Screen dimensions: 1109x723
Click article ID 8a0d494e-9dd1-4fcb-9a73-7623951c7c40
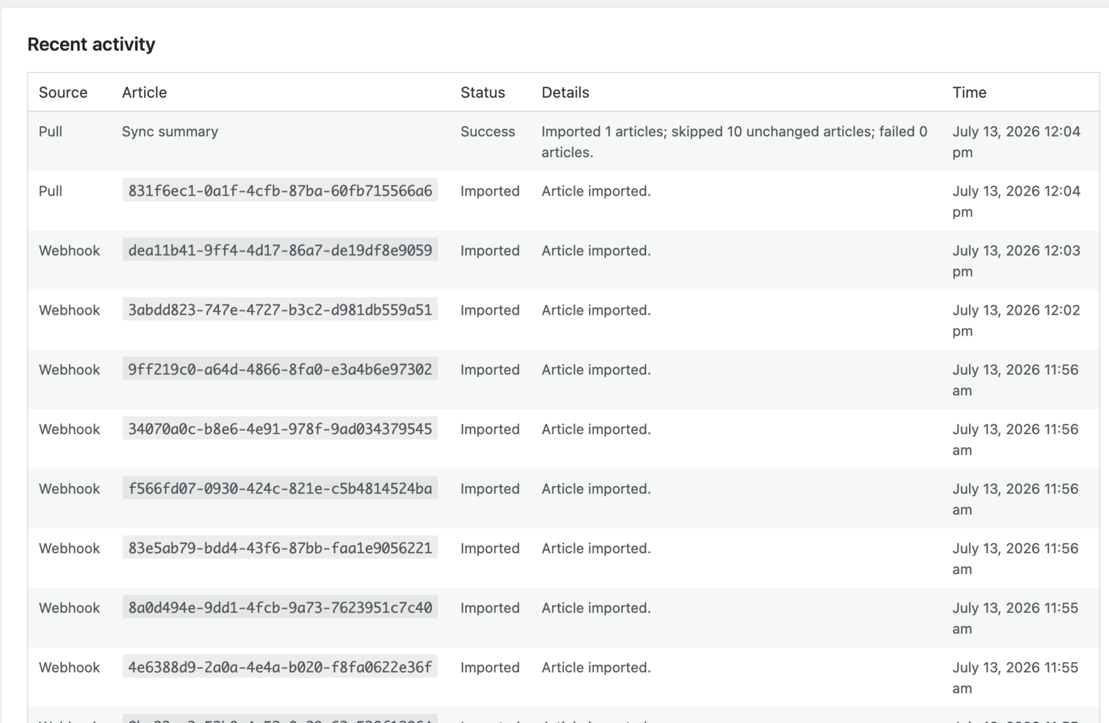280,608
